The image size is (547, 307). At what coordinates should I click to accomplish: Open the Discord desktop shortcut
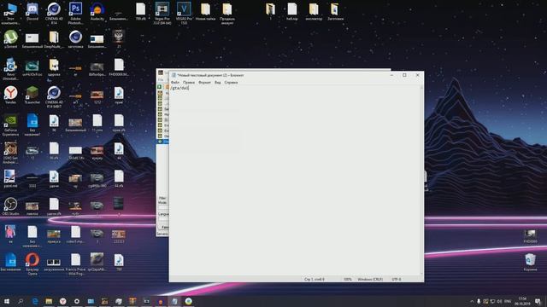point(32,11)
